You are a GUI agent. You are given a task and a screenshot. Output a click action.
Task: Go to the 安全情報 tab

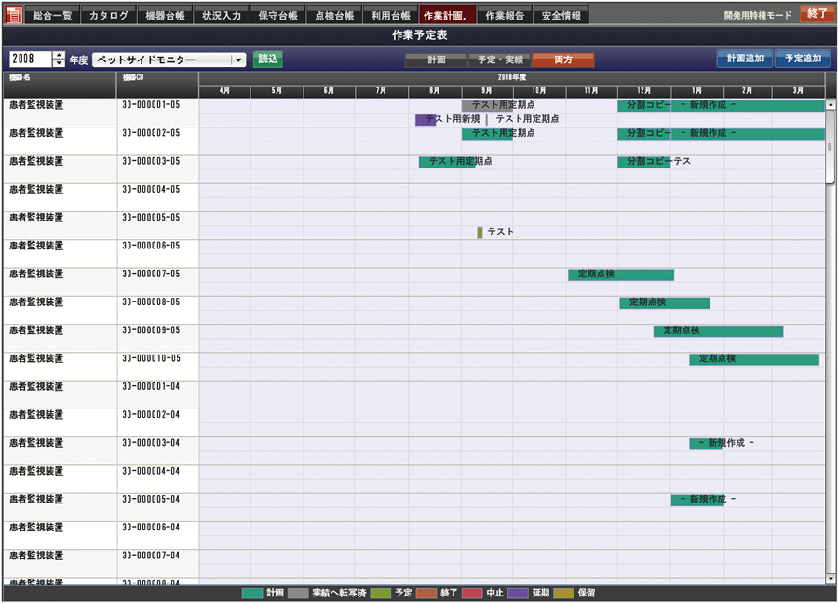click(x=561, y=15)
